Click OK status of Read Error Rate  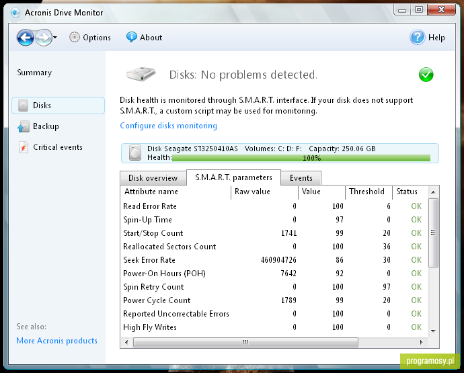point(416,206)
